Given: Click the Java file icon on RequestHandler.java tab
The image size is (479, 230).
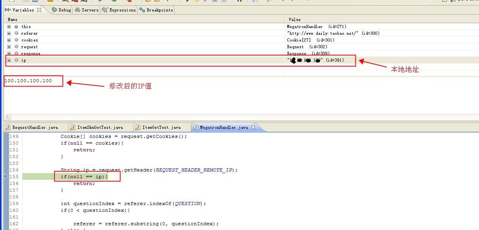Looking at the screenshot, I should [x=8, y=127].
